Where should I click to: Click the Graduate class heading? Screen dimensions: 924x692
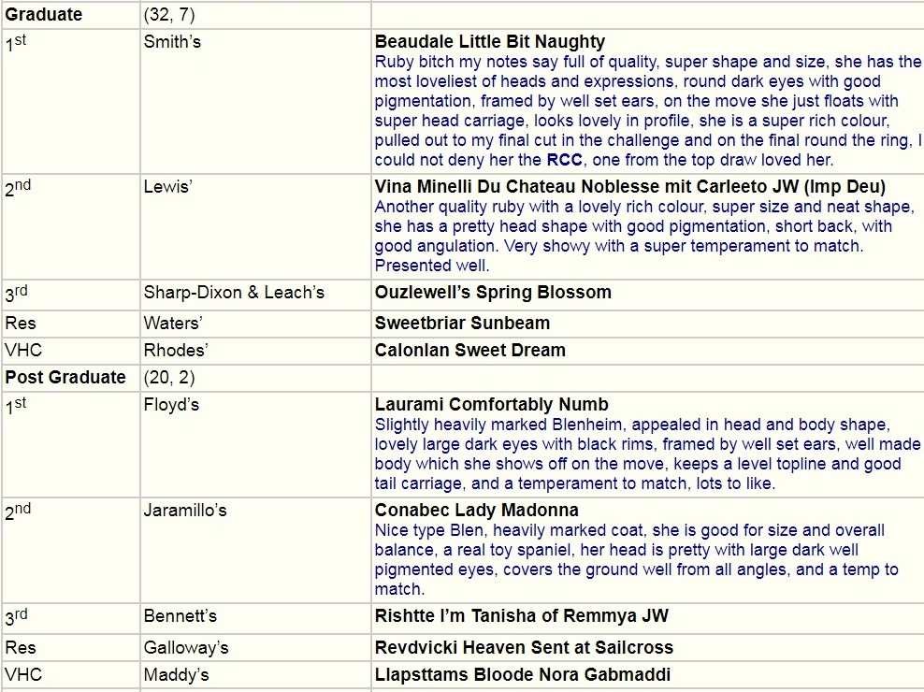click(43, 15)
